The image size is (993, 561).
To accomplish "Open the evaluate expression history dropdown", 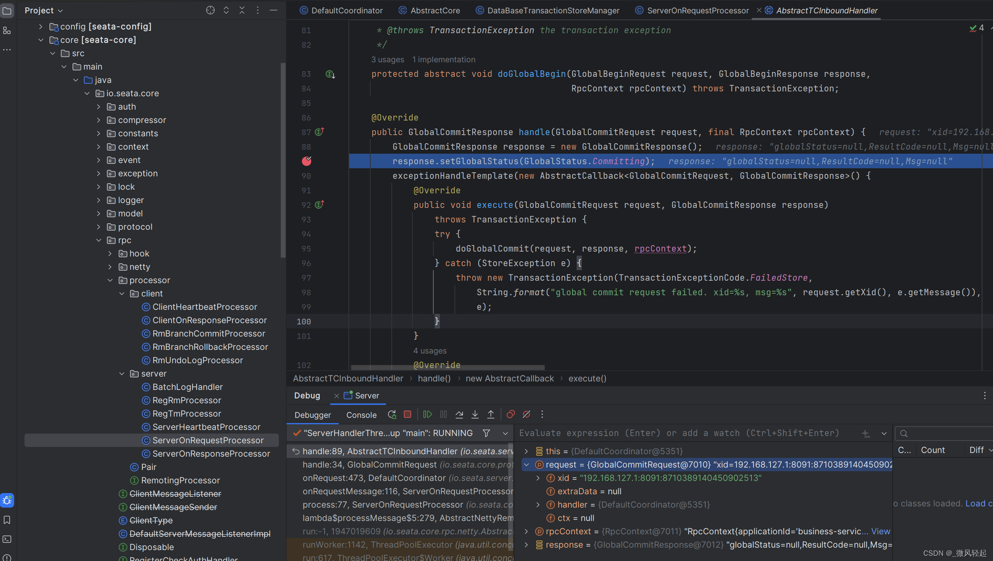I will (x=884, y=434).
